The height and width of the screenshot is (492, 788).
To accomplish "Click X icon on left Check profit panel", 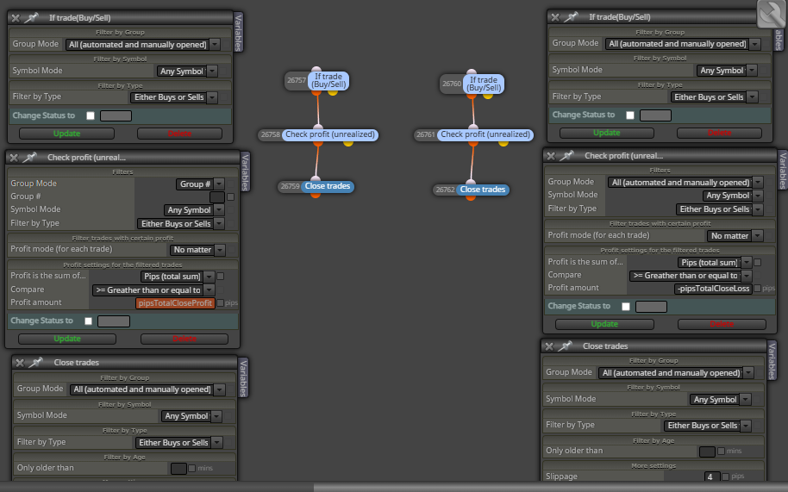I will pos(14,157).
